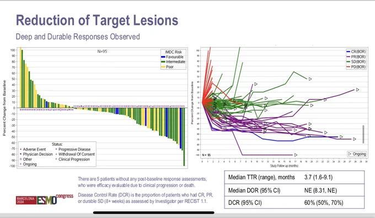Click the IMDC Risk legend heading
The image size is (375, 218).
coord(173,52)
